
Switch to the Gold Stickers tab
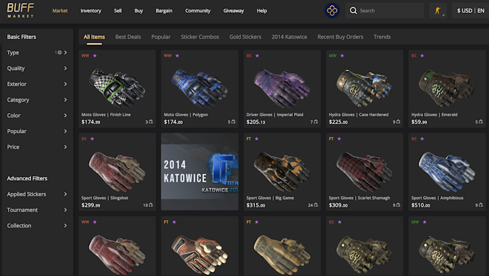tap(246, 37)
